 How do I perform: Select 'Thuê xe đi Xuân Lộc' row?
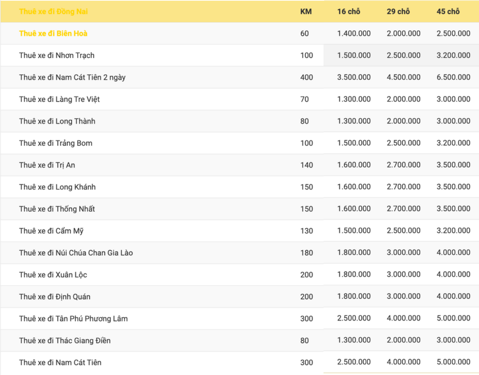(x=53, y=275)
